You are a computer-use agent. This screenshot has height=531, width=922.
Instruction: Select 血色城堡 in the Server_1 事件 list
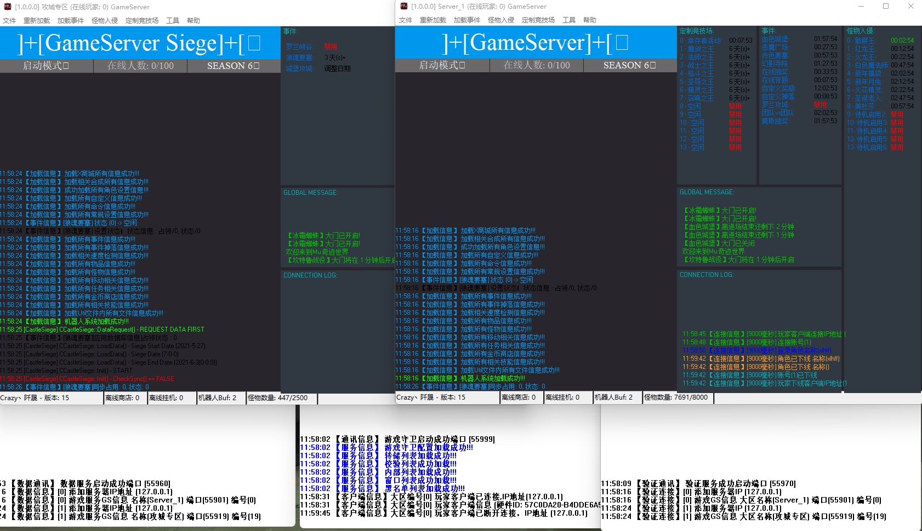pos(775,39)
